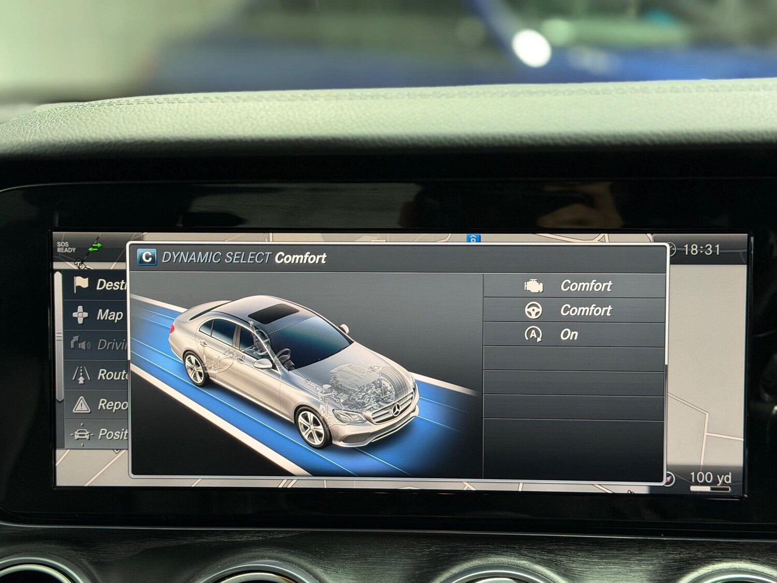The width and height of the screenshot is (777, 583).
Task: Tap the Comfort mode 'C' icon
Action: tap(147, 258)
